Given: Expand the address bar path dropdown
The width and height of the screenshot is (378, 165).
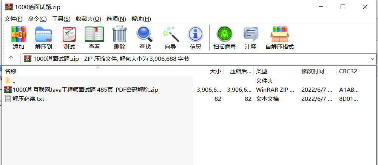Looking at the screenshot, I should [372, 59].
